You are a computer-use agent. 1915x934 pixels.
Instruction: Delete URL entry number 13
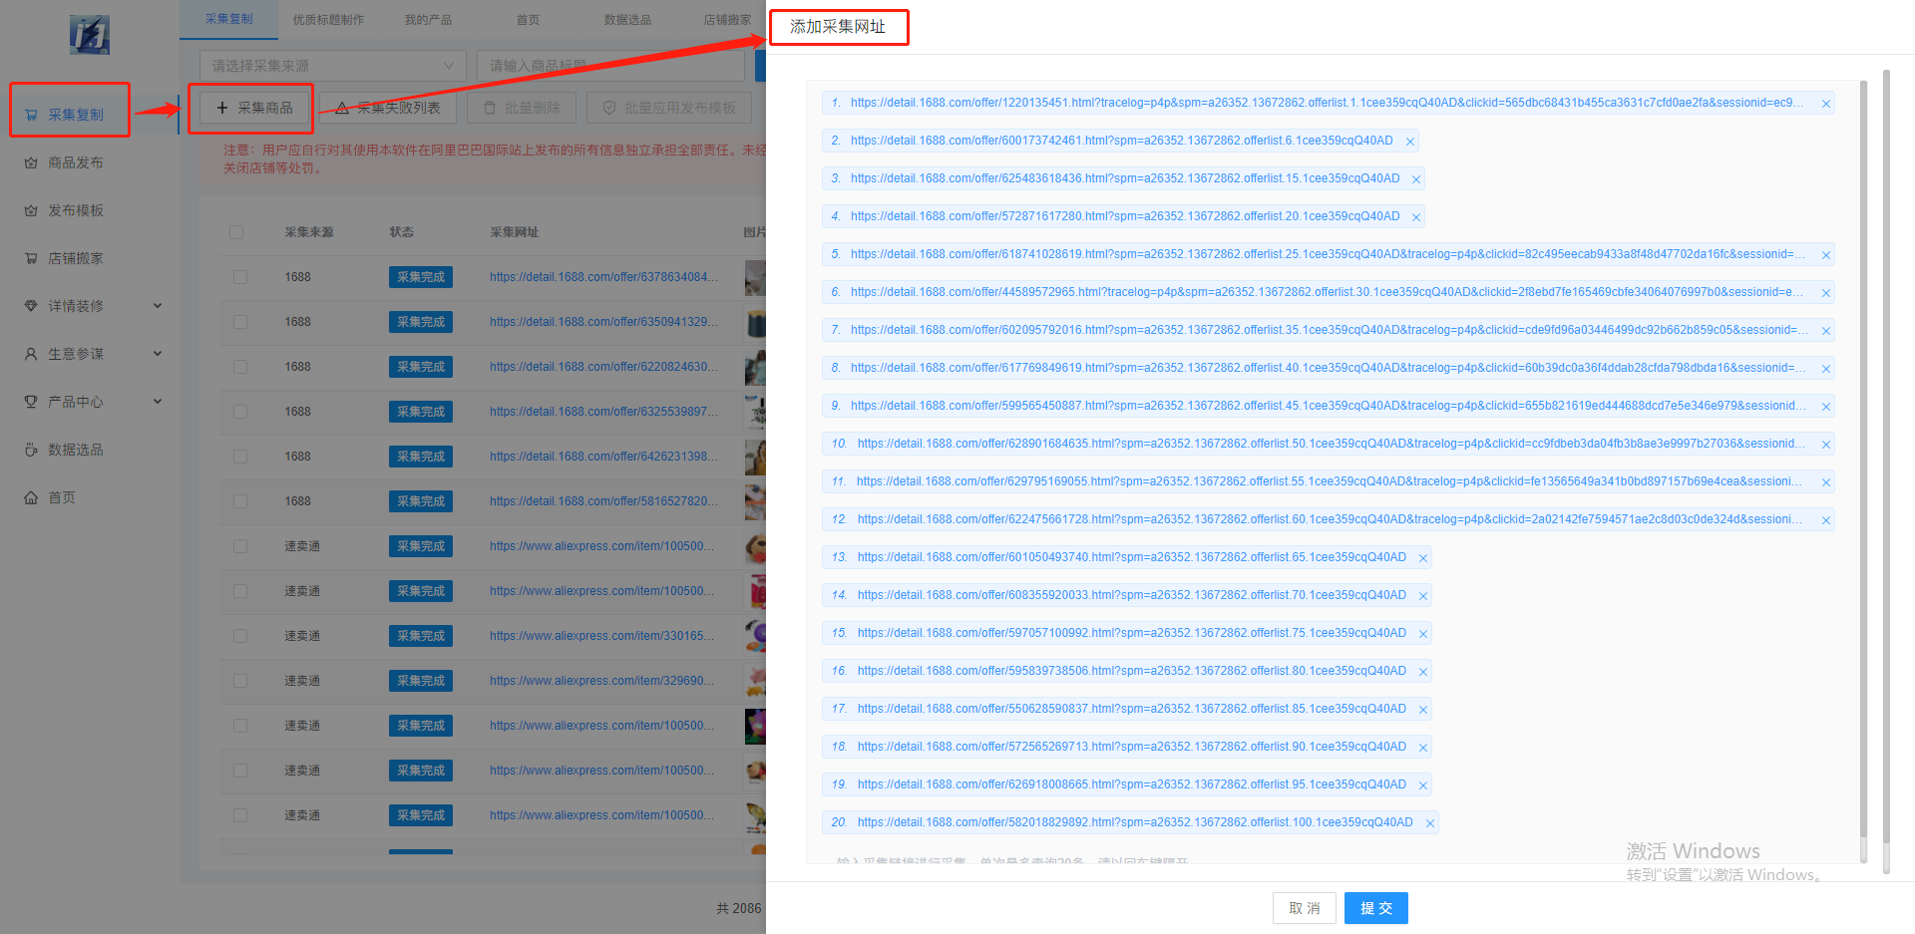[1422, 558]
